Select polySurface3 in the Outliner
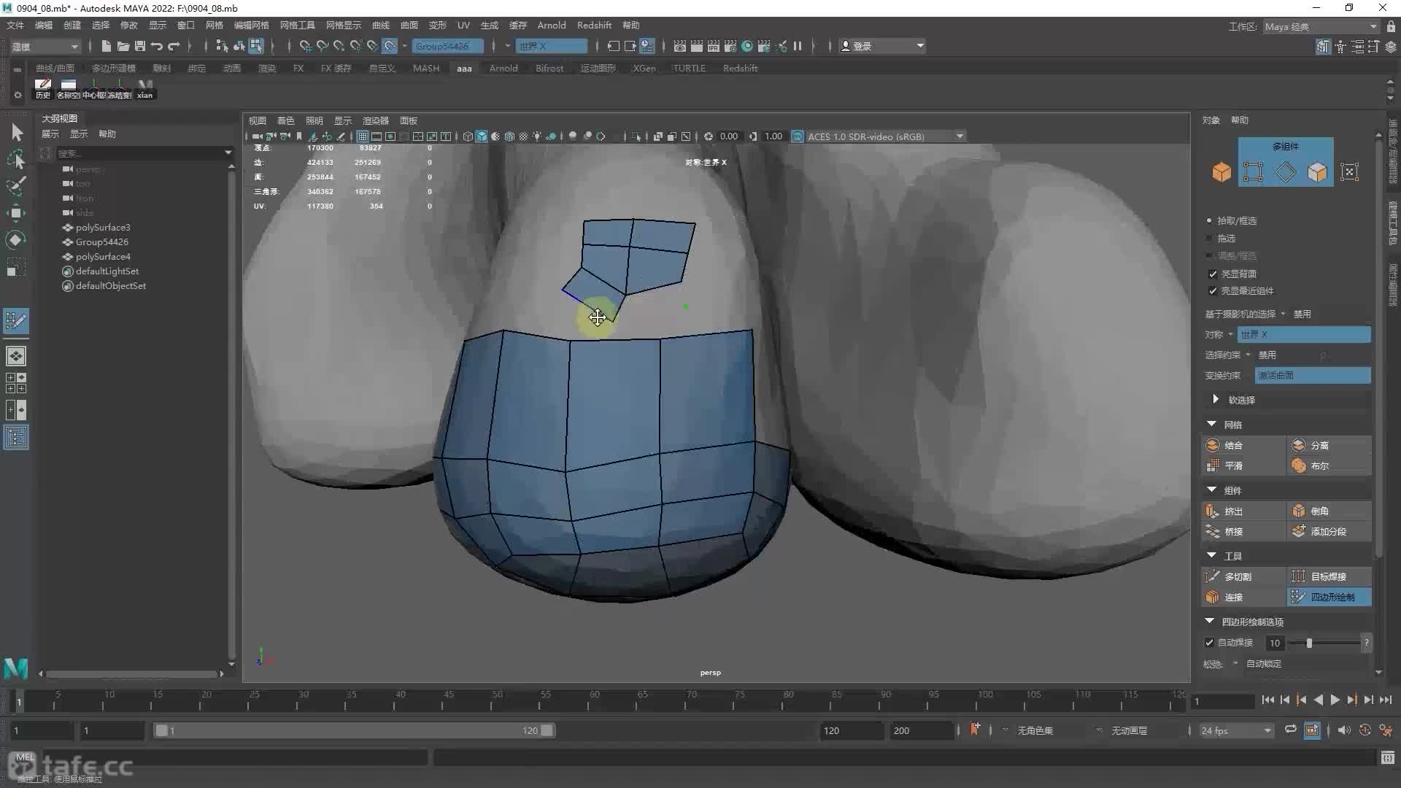This screenshot has height=788, width=1401. coord(103,227)
